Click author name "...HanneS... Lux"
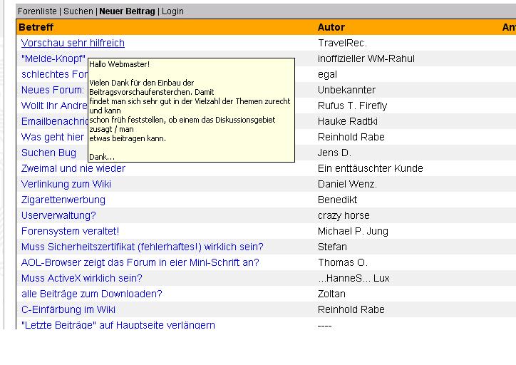 pos(354,278)
